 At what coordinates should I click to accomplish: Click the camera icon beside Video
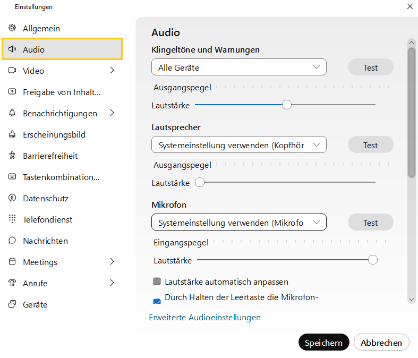tap(12, 71)
